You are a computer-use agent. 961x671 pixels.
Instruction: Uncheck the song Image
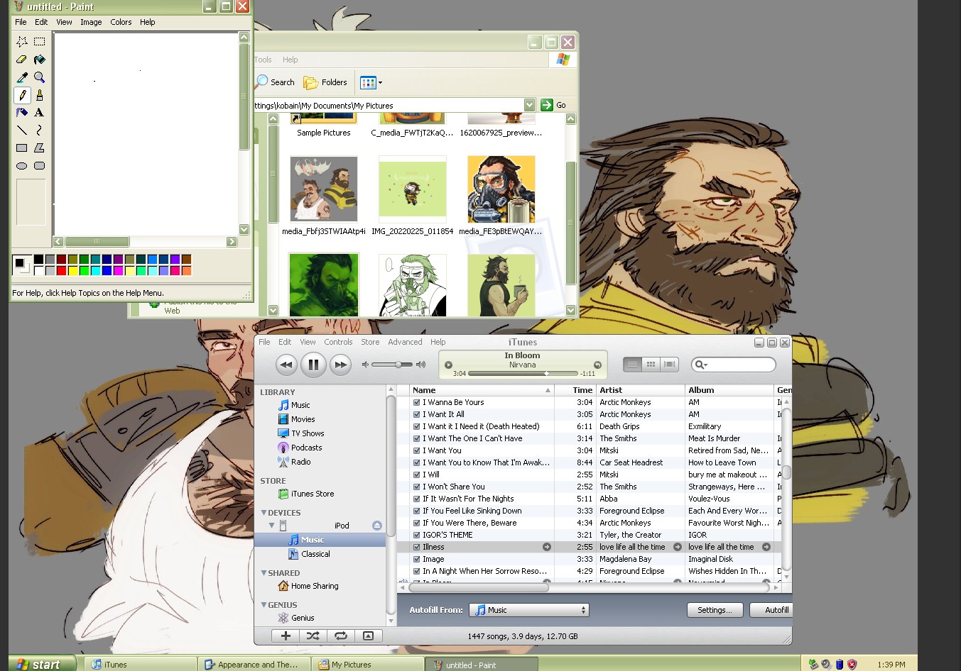[x=417, y=559]
